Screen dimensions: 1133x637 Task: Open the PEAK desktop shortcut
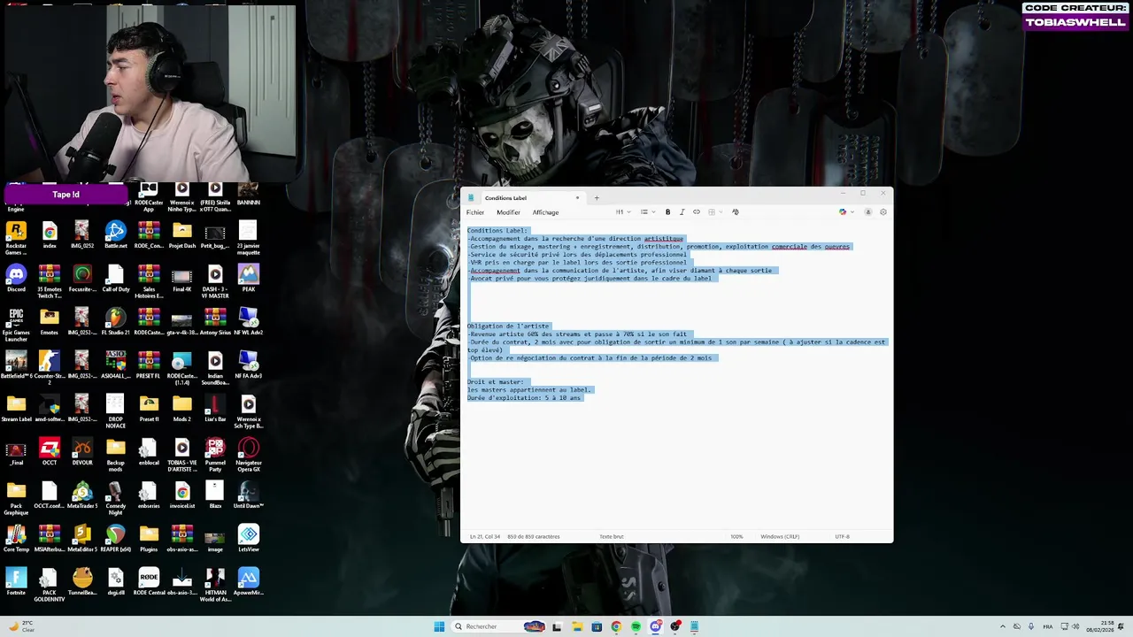[x=249, y=279]
